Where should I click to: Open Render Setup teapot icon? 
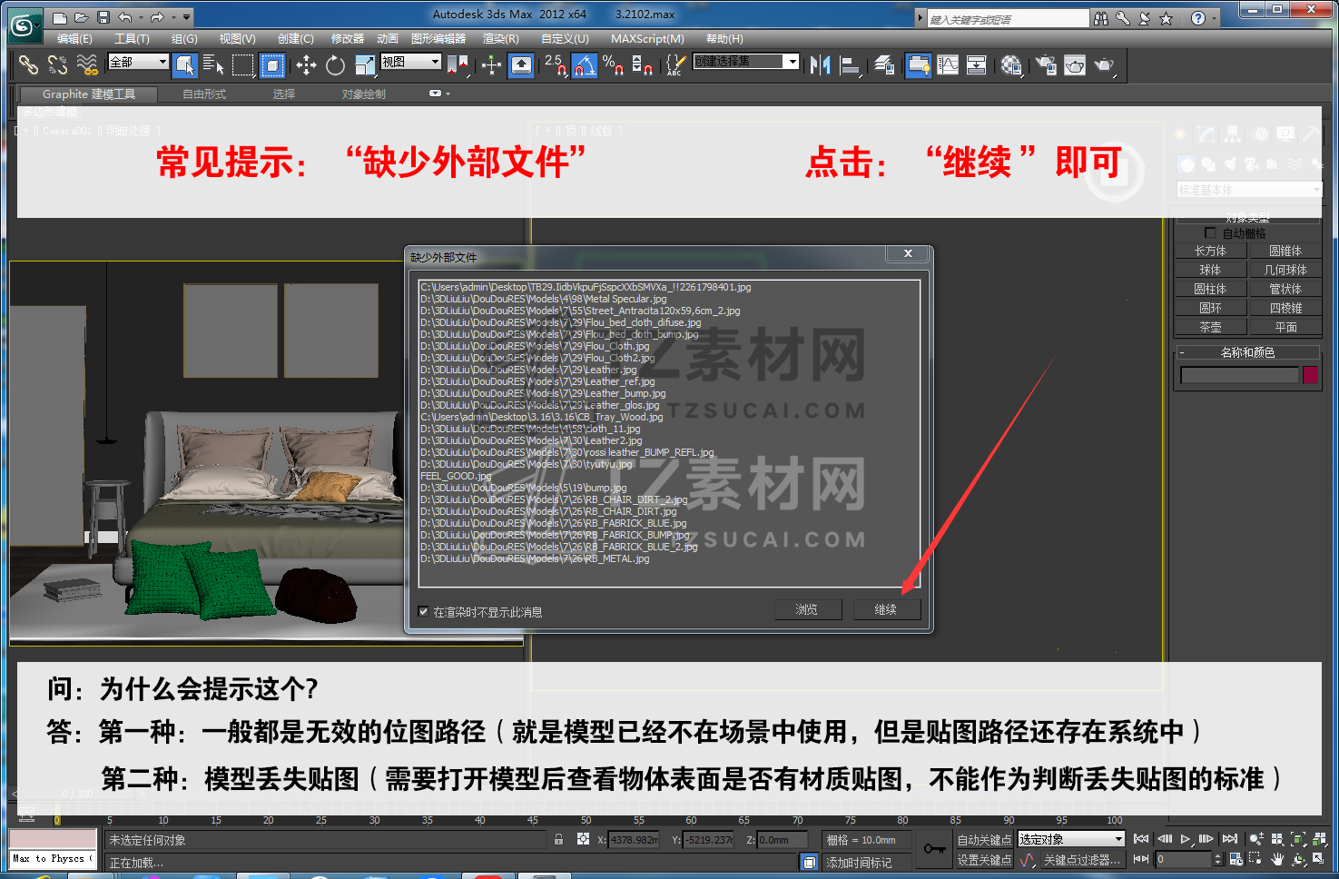[1046, 64]
